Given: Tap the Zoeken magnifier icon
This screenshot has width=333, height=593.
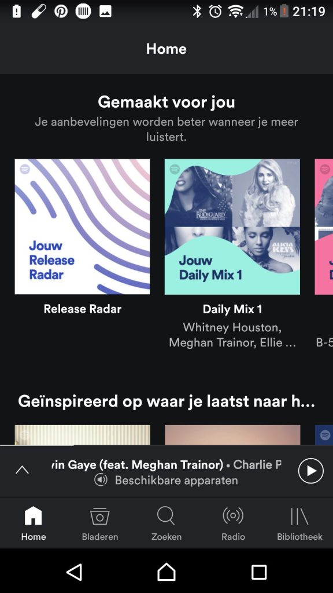Looking at the screenshot, I should (x=166, y=516).
